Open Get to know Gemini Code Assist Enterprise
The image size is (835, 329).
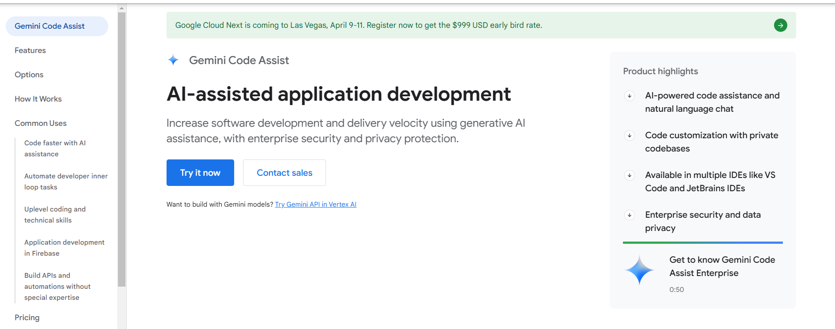[722, 266]
